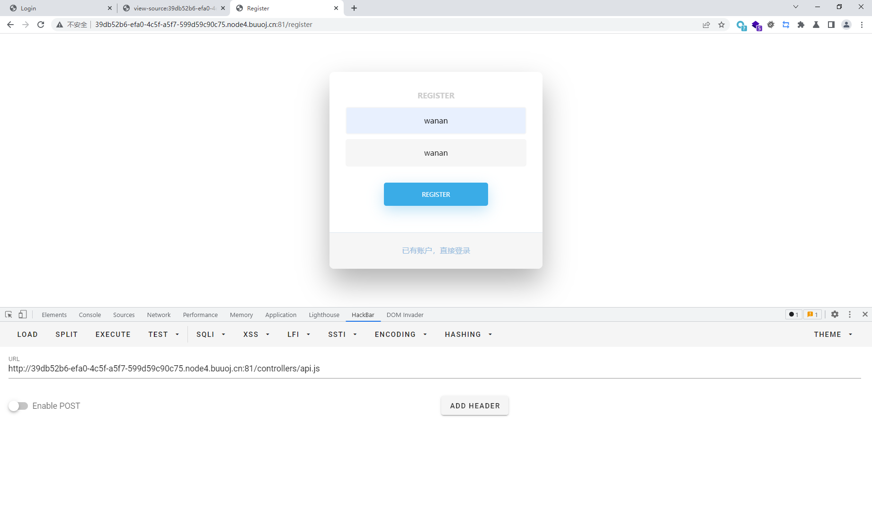Open the Console DevTools tab
Image resolution: width=872 pixels, height=511 pixels.
(90, 315)
